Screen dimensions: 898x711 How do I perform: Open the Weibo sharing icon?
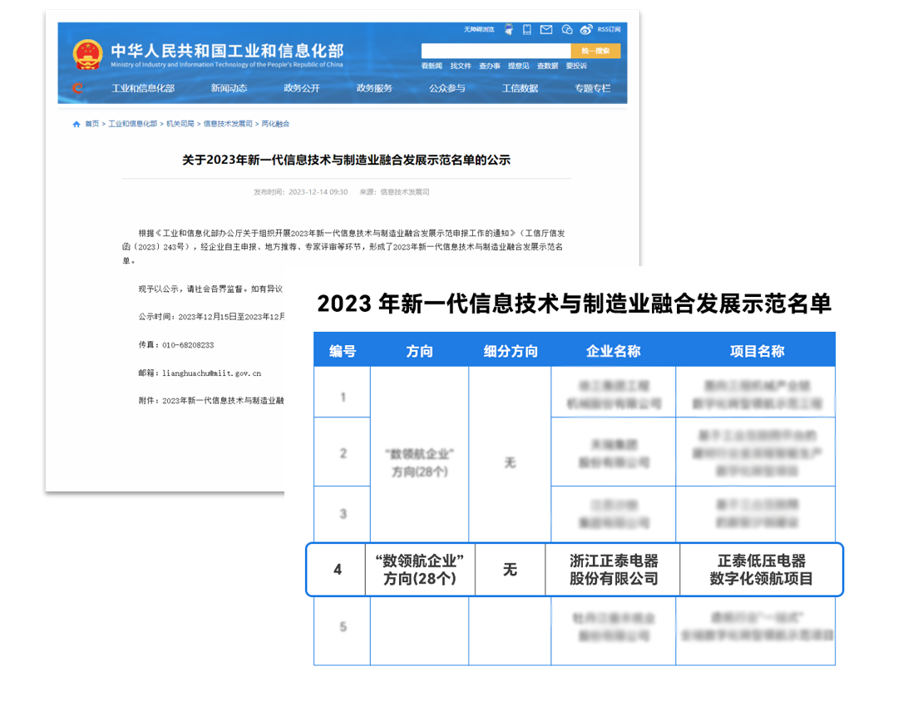pyautogui.click(x=587, y=28)
